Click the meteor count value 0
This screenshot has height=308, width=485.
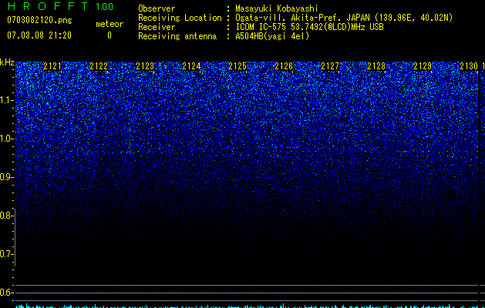point(109,35)
